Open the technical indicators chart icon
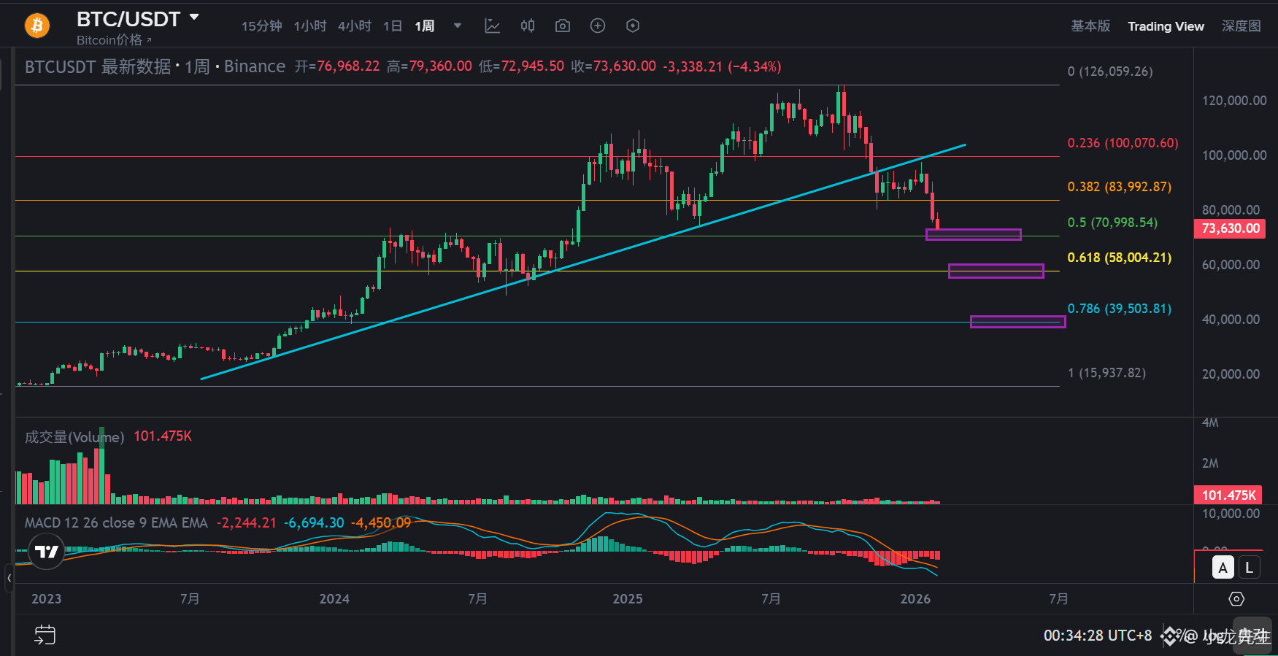The image size is (1278, 656). (493, 26)
